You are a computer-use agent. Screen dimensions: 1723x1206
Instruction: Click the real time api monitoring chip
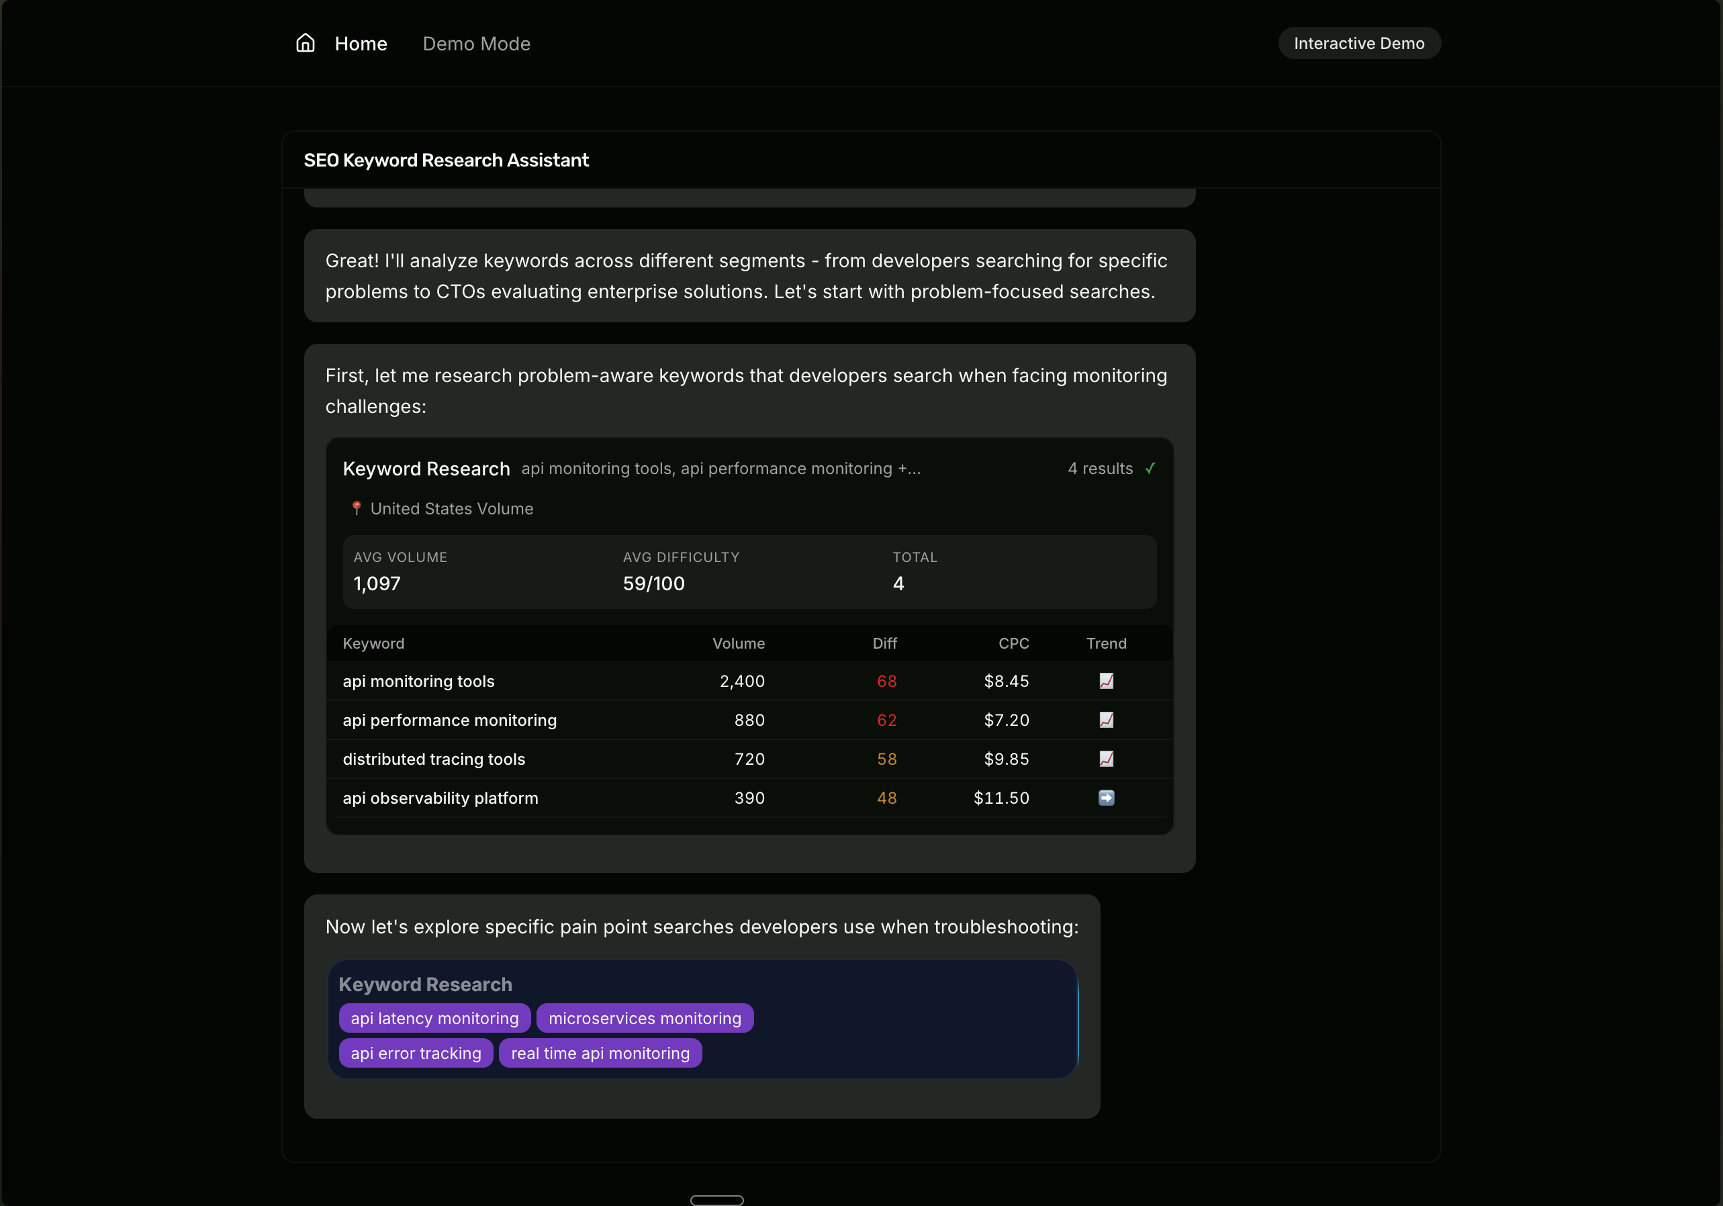[600, 1053]
